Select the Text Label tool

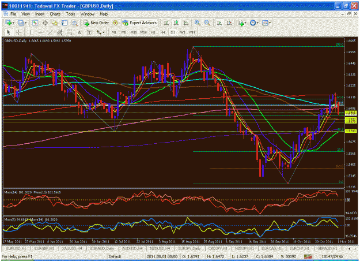tap(89, 32)
